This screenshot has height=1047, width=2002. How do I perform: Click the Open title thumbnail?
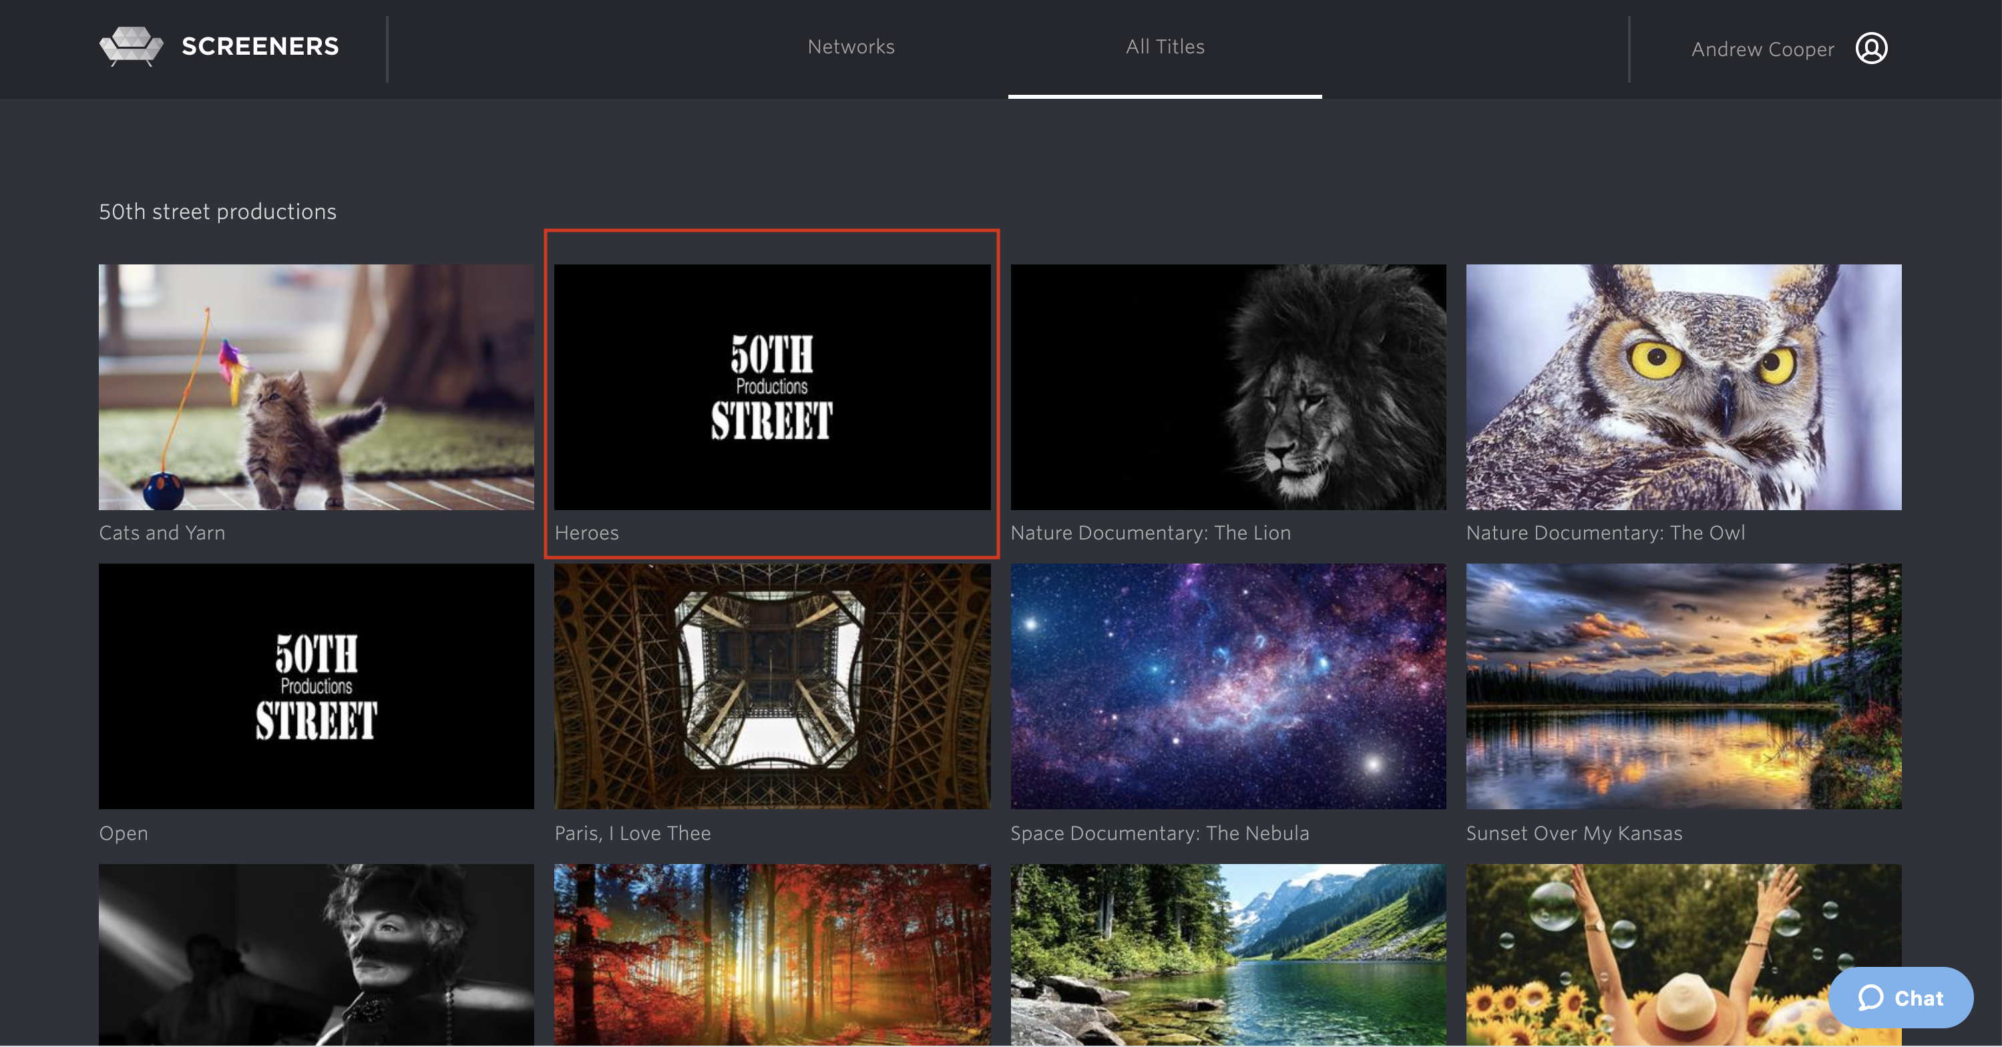[316, 687]
